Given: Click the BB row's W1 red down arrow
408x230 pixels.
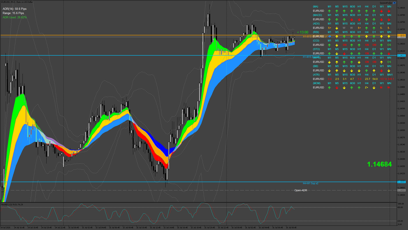Looking at the screenshot, I should pos(381,71).
